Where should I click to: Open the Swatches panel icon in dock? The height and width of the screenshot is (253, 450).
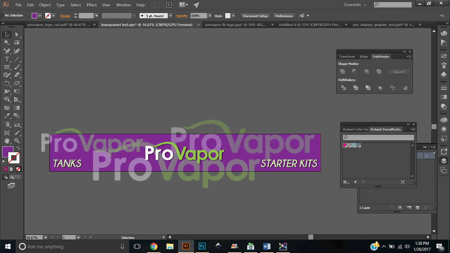(444, 56)
